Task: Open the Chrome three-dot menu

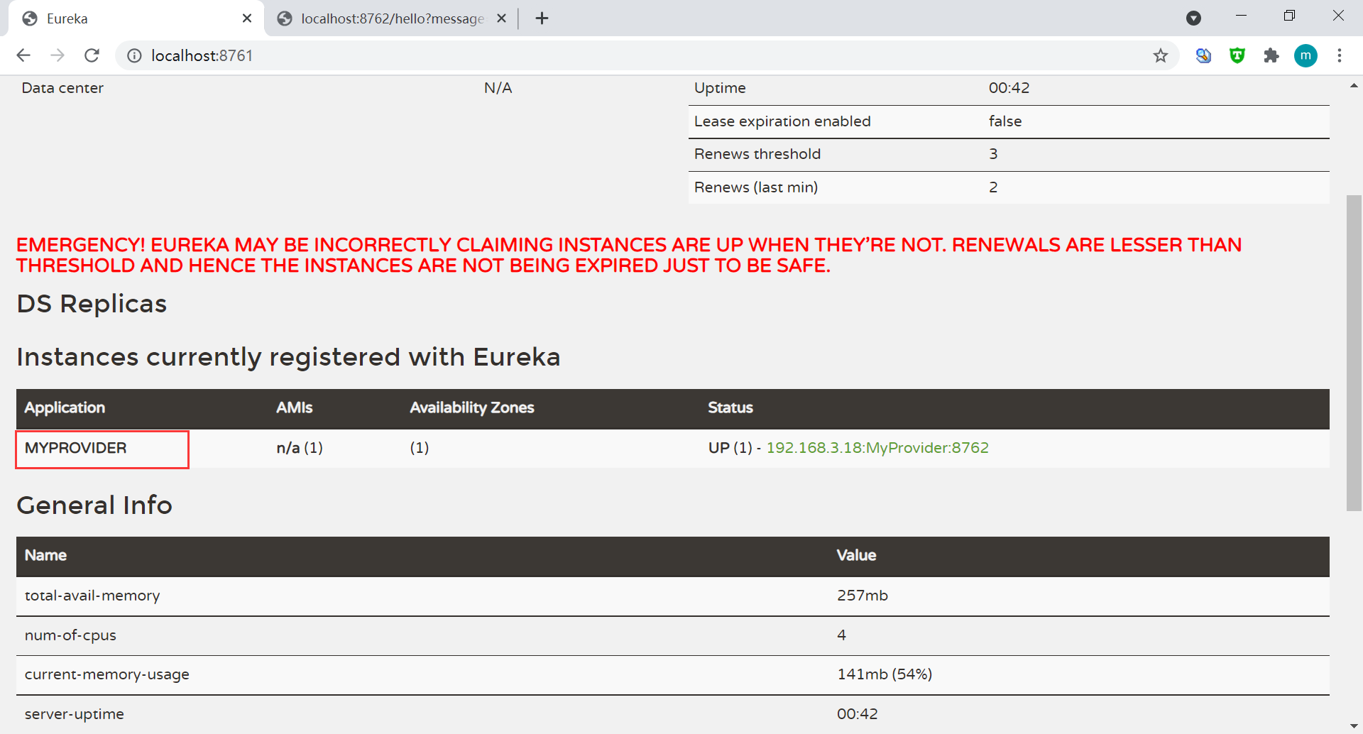Action: click(x=1340, y=55)
